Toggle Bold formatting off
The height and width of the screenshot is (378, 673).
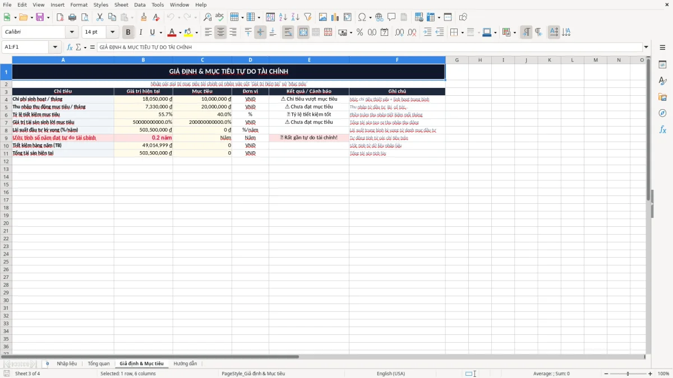point(128,32)
